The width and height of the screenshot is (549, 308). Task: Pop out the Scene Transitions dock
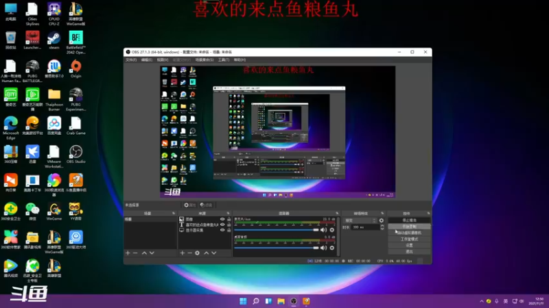[x=382, y=213]
